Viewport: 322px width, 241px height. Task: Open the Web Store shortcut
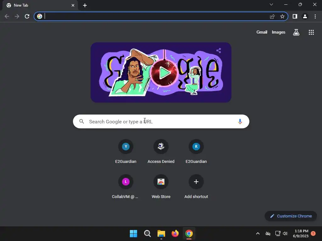161,187
